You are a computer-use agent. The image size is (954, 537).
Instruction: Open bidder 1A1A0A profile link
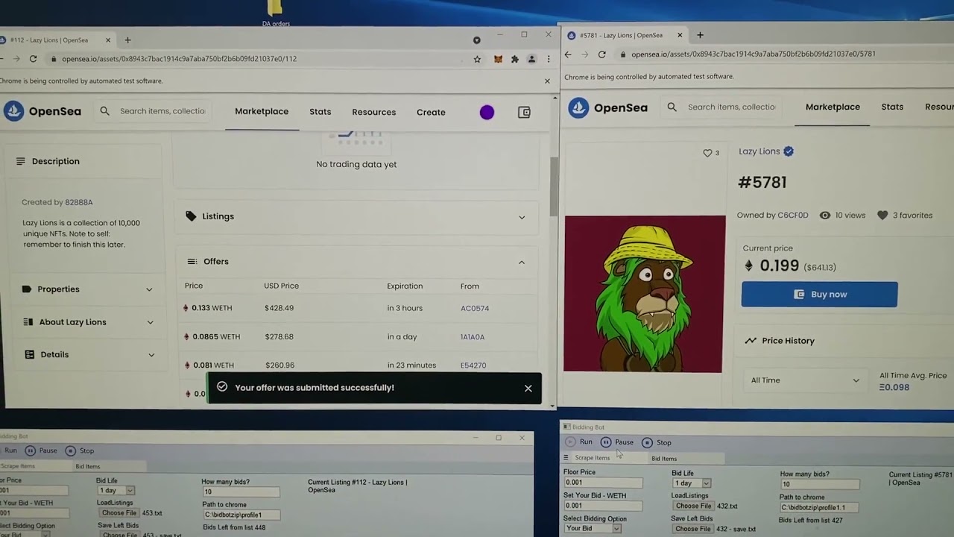(x=473, y=337)
